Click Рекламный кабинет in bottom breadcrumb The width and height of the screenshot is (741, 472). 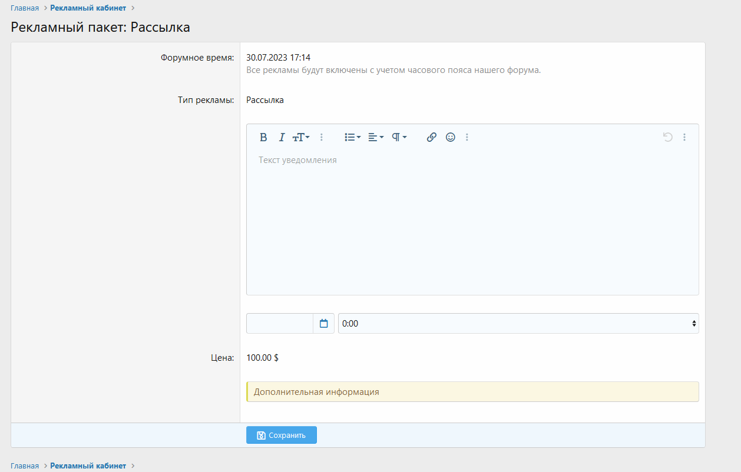pos(88,466)
